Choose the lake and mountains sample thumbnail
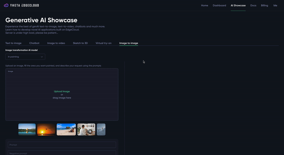This screenshot has width=284, height=155. pyautogui.click(x=27, y=130)
